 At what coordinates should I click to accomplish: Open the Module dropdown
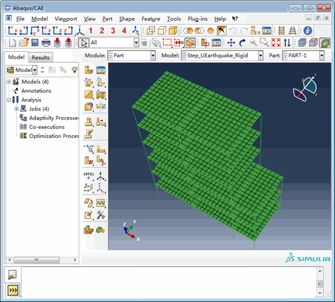point(153,56)
